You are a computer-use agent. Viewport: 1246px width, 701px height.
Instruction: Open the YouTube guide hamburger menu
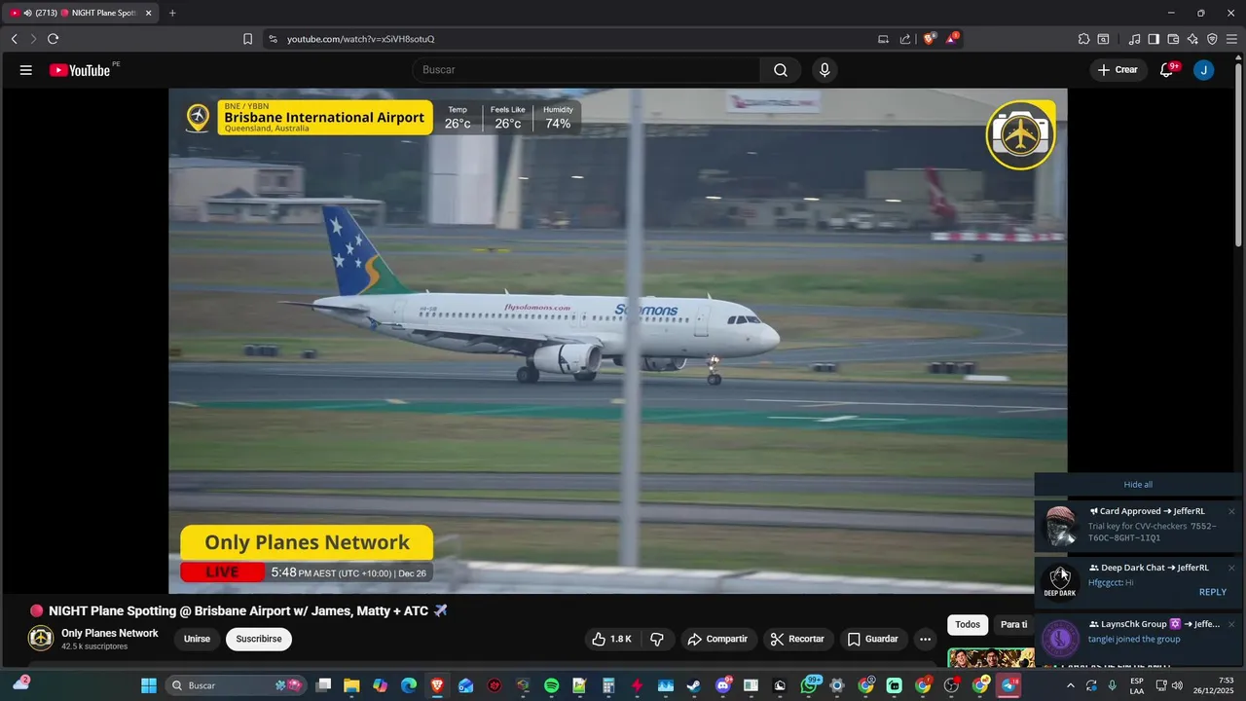tap(26, 70)
